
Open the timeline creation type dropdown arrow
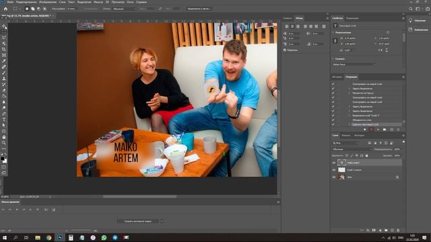coord(162,221)
